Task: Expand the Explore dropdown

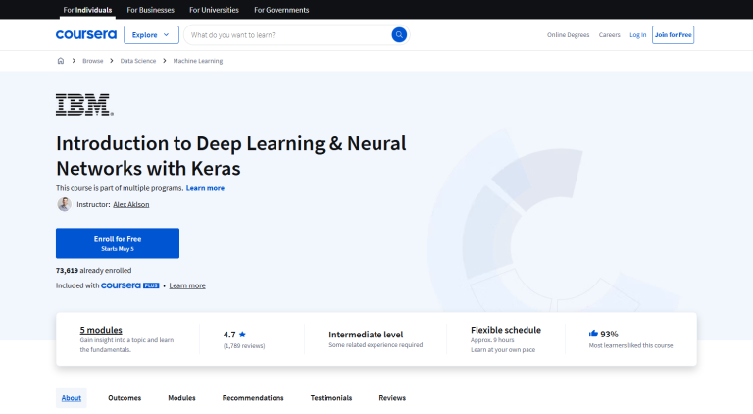Action: point(151,34)
